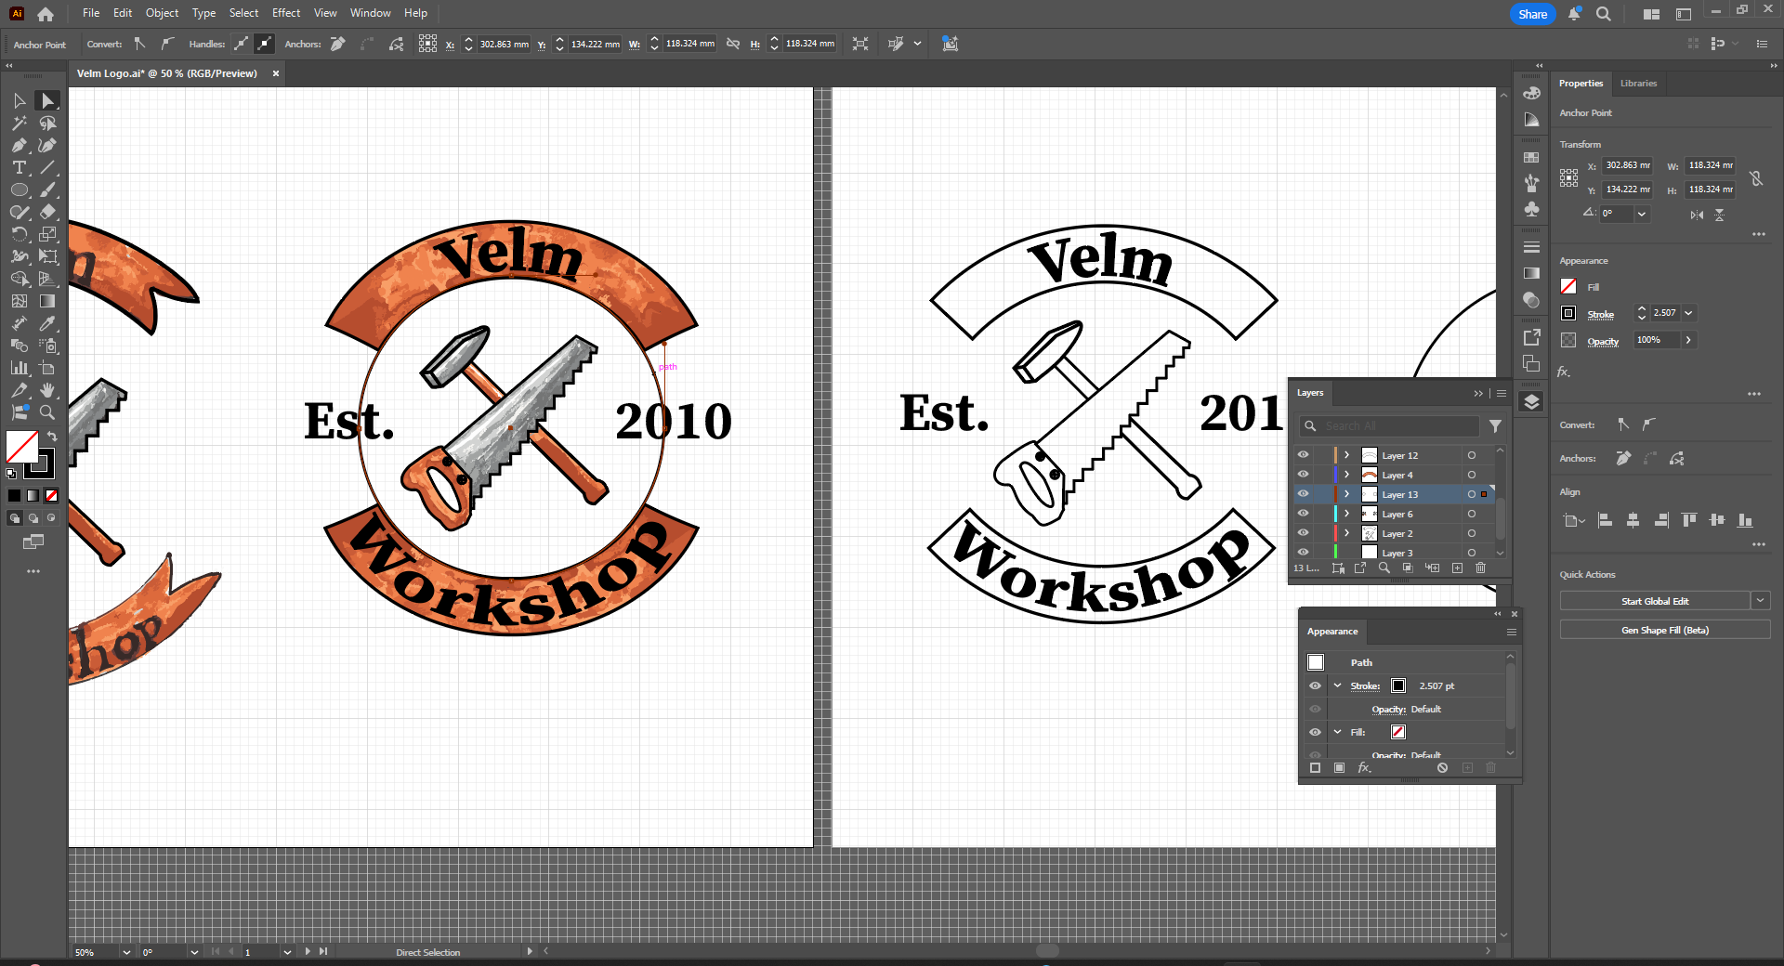The width and height of the screenshot is (1784, 966).
Task: Choose the Magic Wand tool
Action: (x=19, y=123)
